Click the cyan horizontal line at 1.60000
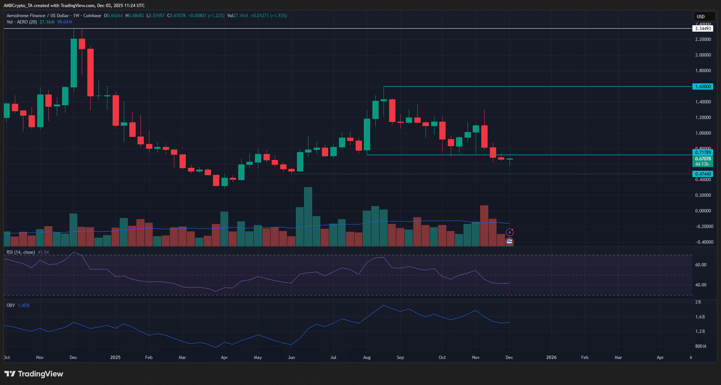This screenshot has height=385, width=721. click(x=520, y=87)
